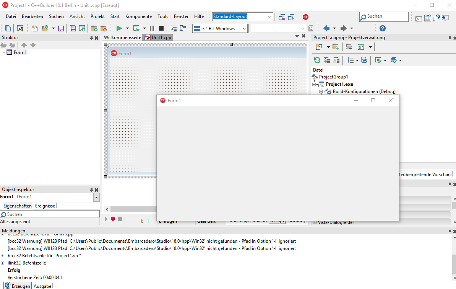Open the Run without debugging dropdown arrow
Viewport: 456px width, 289px height.
pyautogui.click(x=144, y=28)
